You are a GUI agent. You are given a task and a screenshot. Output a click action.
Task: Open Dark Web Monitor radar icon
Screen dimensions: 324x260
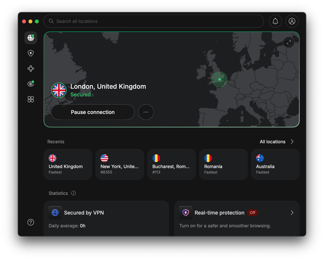[31, 84]
